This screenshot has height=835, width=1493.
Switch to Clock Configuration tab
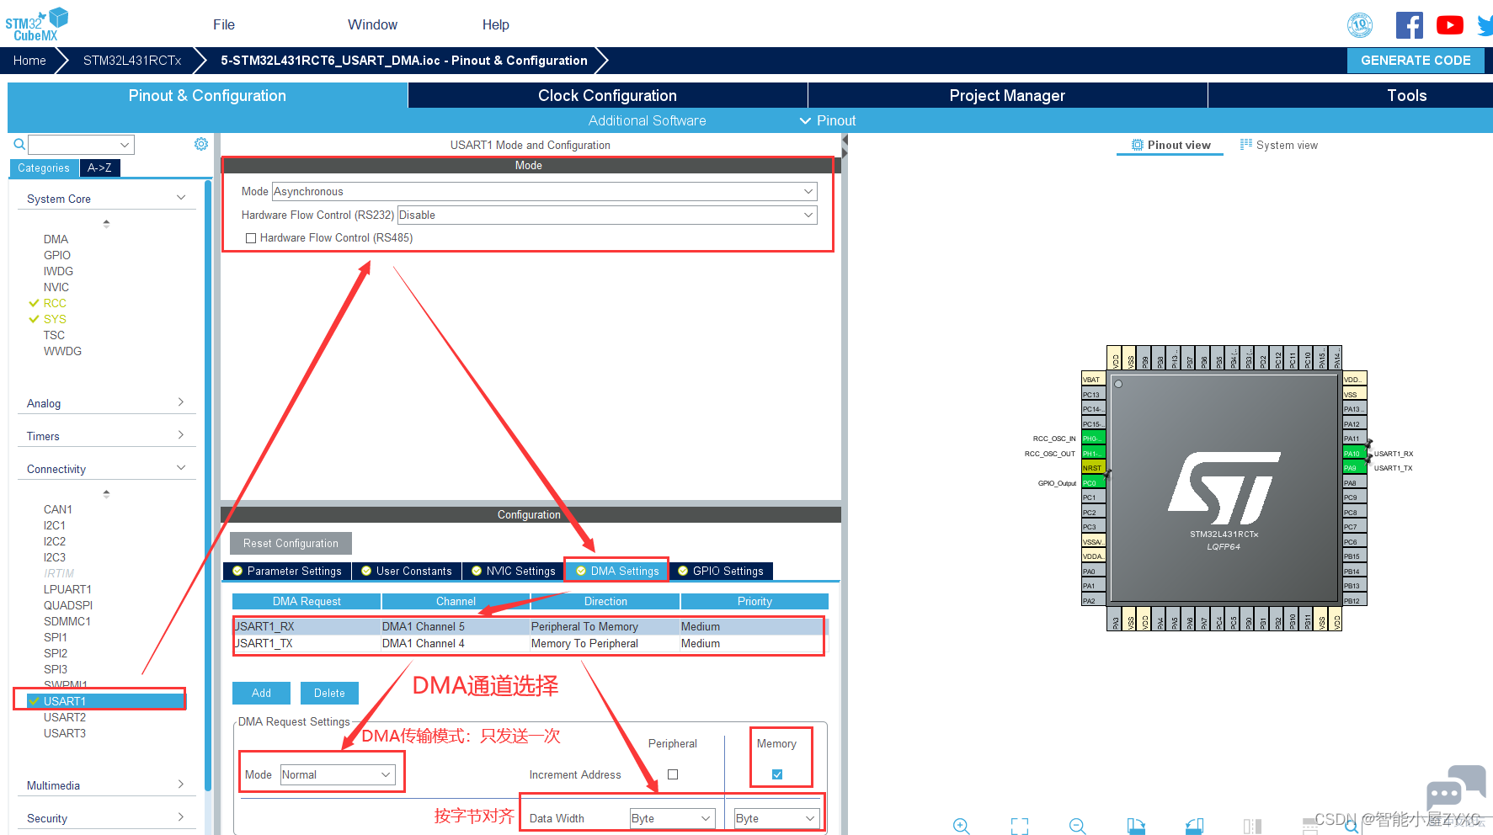(608, 95)
